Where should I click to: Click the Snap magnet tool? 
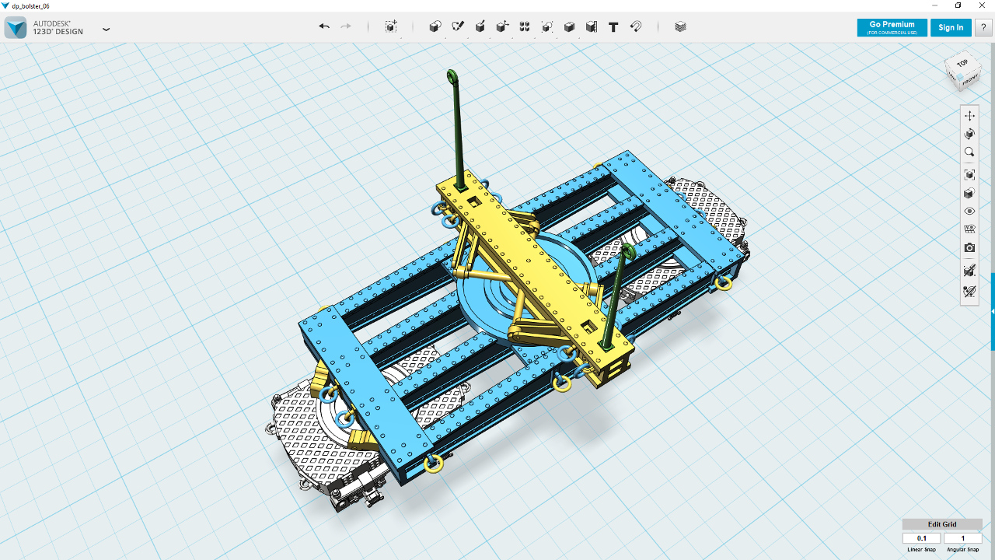tap(636, 26)
